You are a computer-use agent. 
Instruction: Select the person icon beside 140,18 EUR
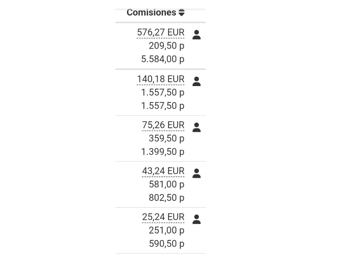tap(197, 81)
